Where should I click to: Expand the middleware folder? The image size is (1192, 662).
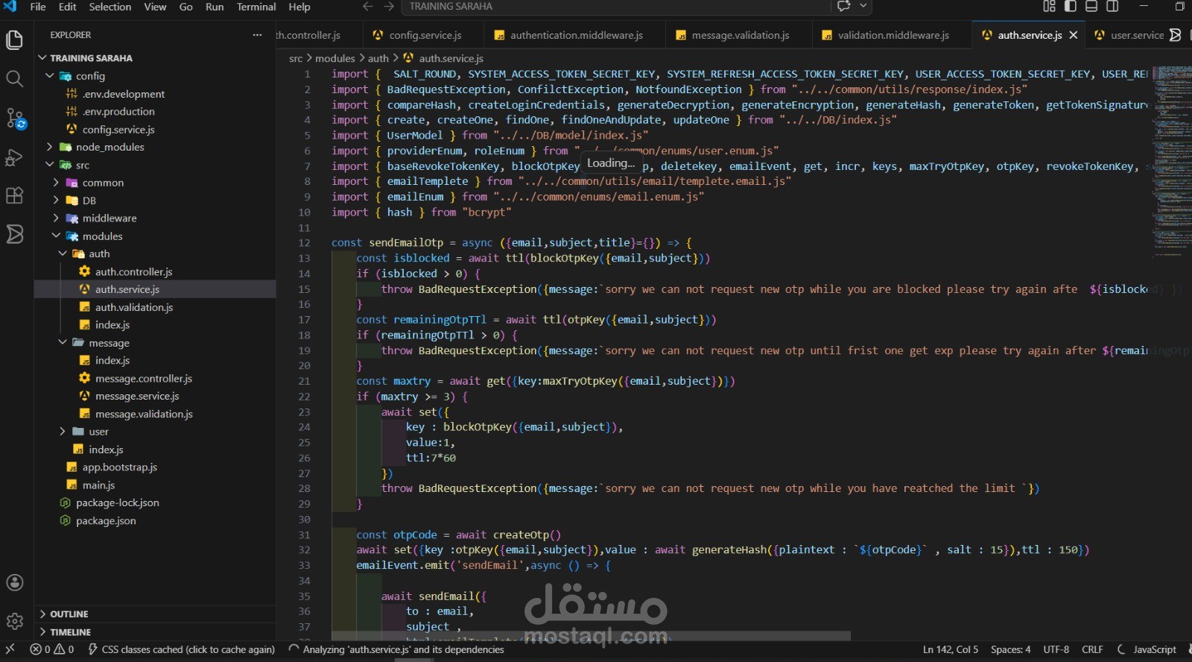click(56, 218)
